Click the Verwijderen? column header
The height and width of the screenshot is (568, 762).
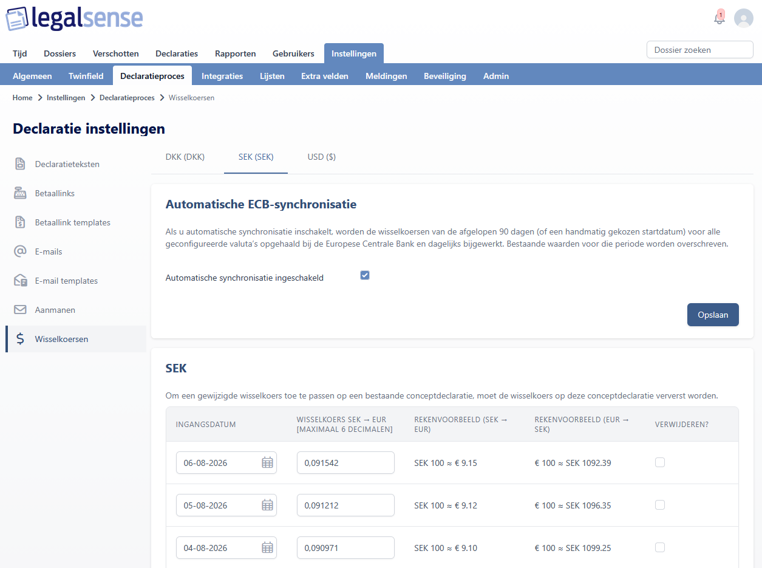point(682,425)
